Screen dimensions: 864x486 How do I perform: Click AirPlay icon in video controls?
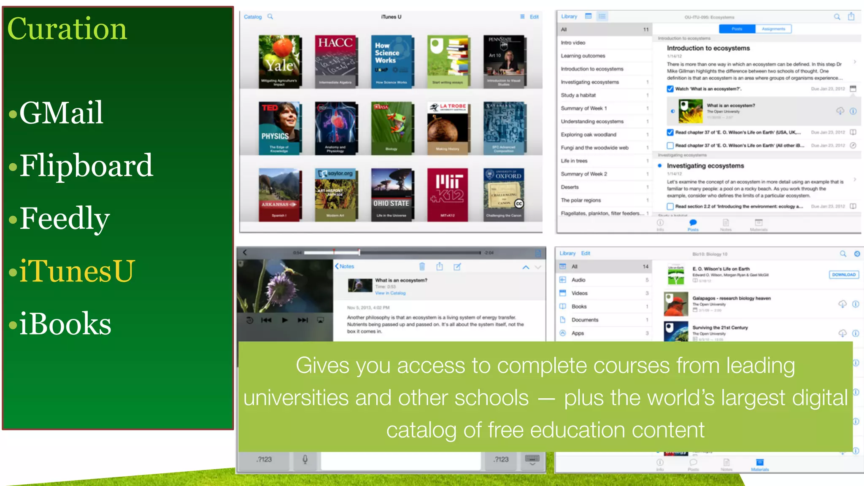tap(321, 320)
